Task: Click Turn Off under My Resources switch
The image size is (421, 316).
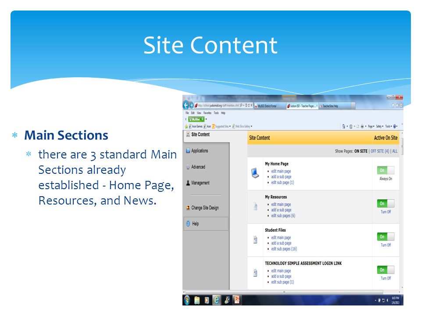Action: 385,212
